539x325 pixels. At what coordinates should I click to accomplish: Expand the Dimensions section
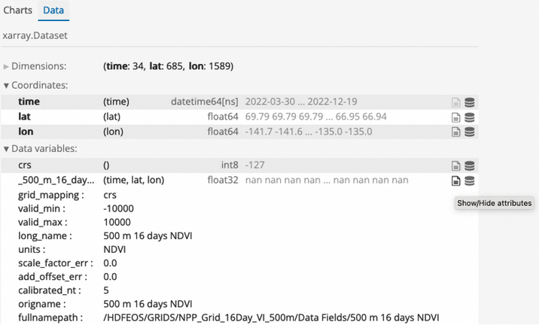point(35,66)
